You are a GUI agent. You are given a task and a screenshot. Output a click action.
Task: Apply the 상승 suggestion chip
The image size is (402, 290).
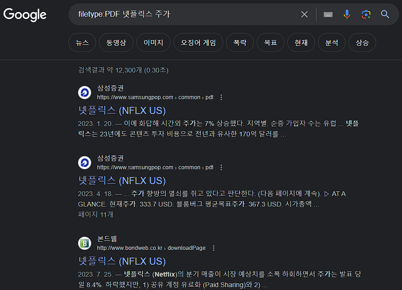point(362,42)
